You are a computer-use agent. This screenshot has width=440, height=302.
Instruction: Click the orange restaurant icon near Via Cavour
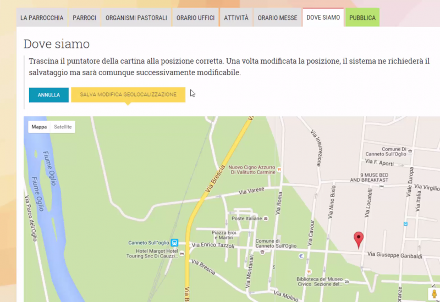tap(309, 272)
